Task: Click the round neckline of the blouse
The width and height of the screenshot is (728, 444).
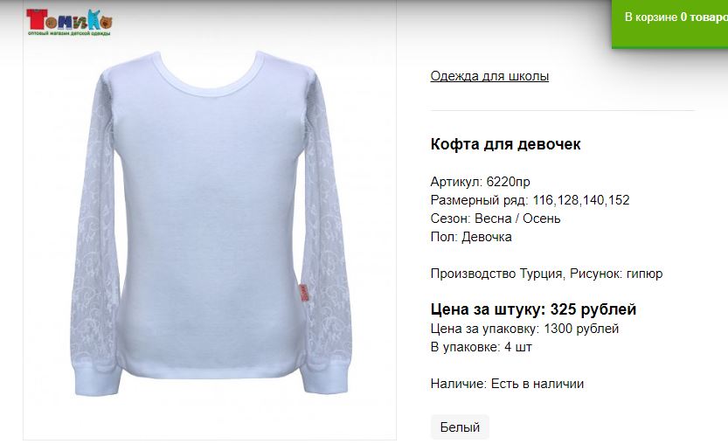Action: click(x=211, y=74)
